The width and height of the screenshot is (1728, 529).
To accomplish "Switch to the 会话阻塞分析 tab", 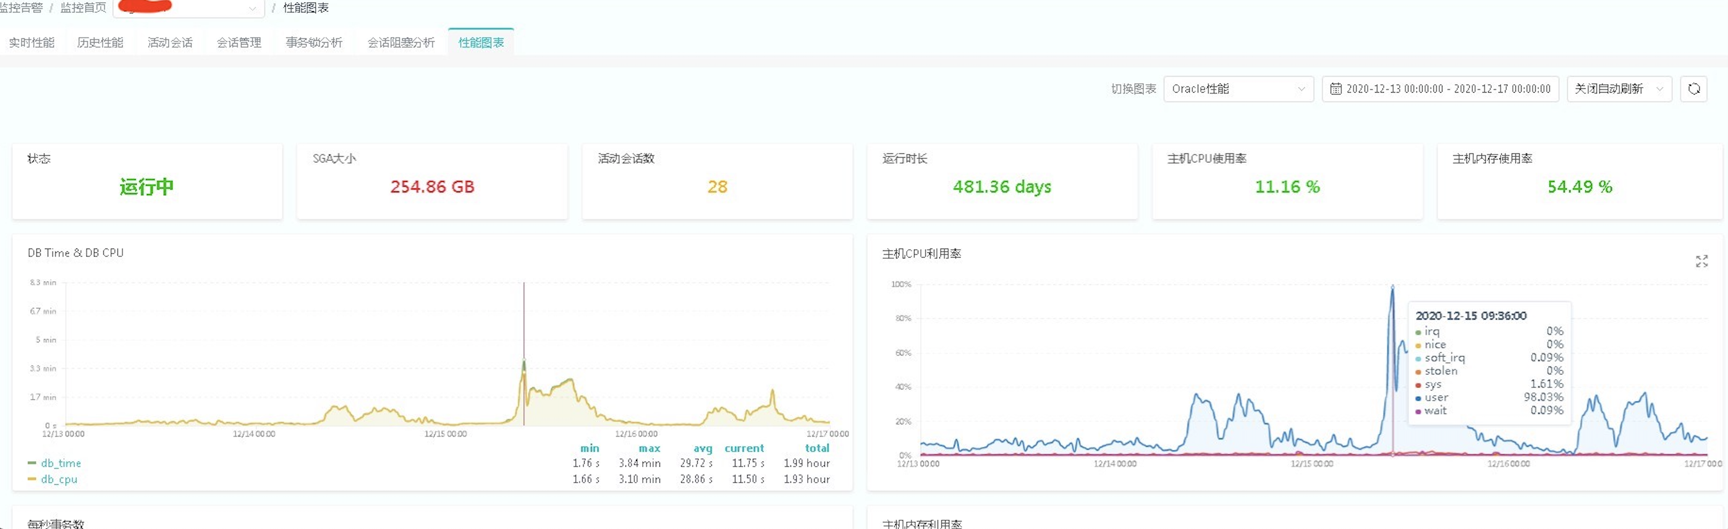I will tap(401, 42).
